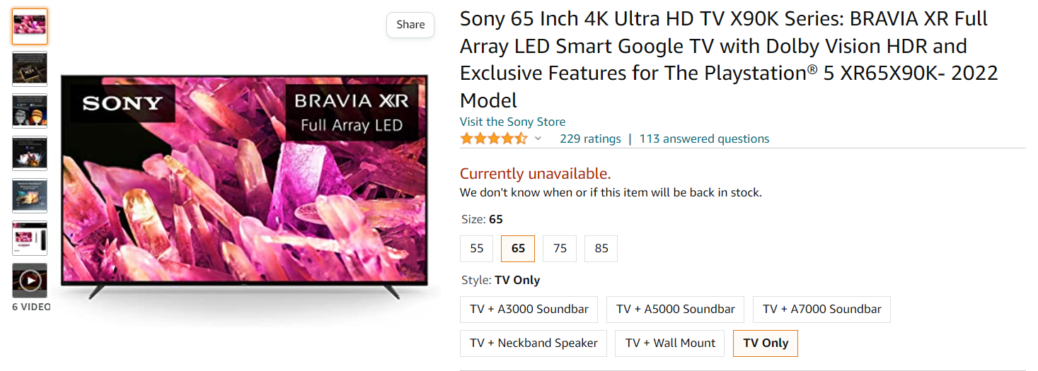Image resolution: width=1038 pixels, height=371 pixels.
Task: Pick the TV + A5000 Soundbar style
Action: click(x=675, y=309)
